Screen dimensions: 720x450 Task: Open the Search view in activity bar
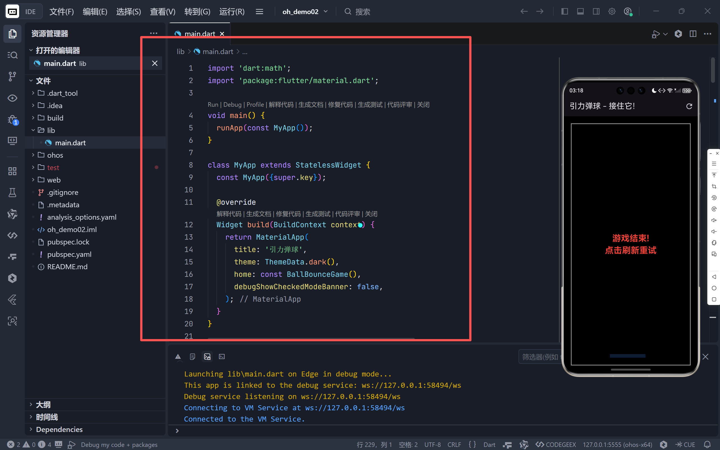pyautogui.click(x=12, y=55)
